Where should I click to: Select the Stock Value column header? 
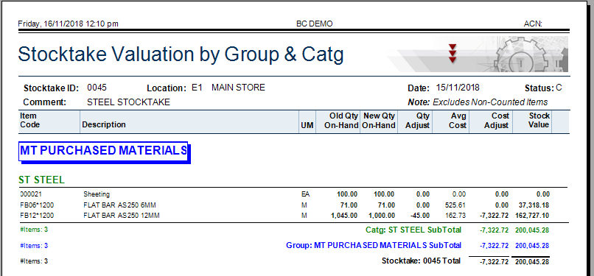coord(539,120)
